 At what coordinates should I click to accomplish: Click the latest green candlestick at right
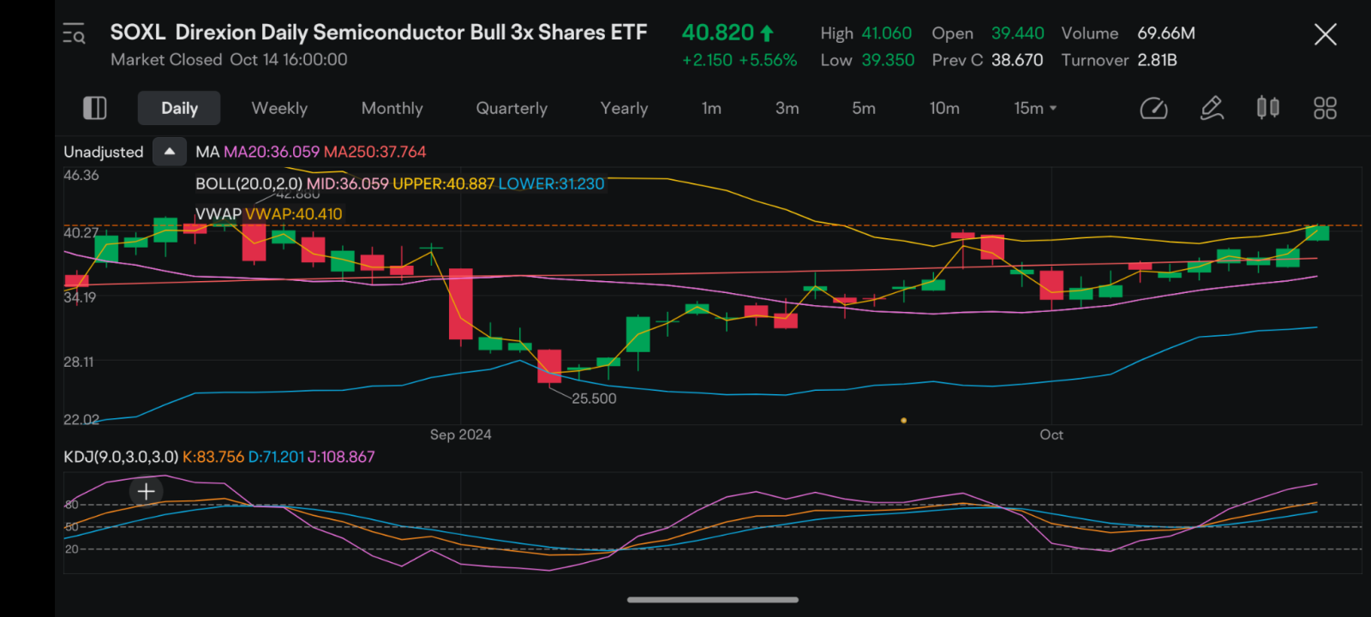point(1317,232)
